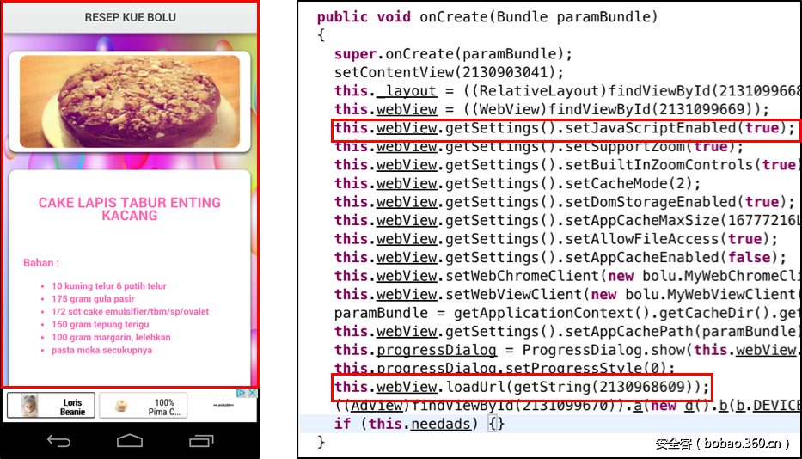Click the webView.loadUrl code line
Screen dimensions: 802x459
[x=522, y=387]
